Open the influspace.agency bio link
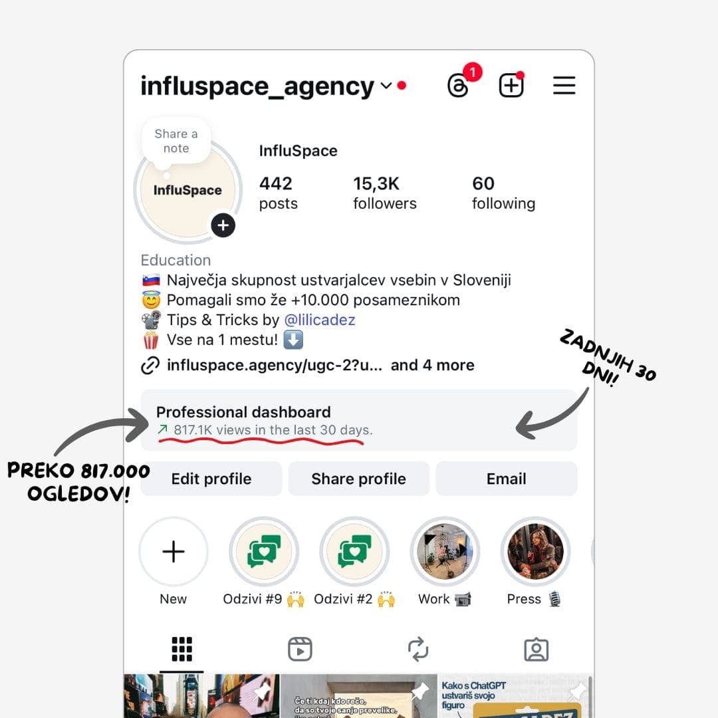718x718 pixels. point(274,365)
